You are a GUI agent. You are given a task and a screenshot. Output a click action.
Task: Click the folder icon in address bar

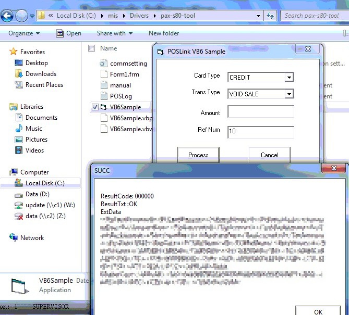[41, 16]
